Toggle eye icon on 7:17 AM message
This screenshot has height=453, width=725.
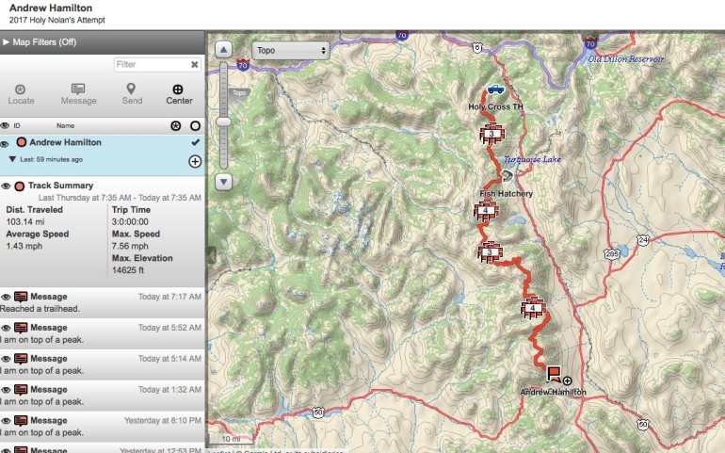[x=6, y=297]
